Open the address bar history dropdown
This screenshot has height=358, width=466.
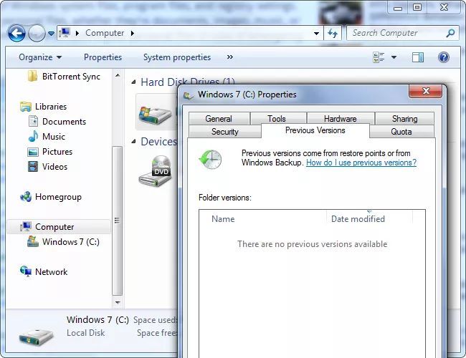point(316,33)
